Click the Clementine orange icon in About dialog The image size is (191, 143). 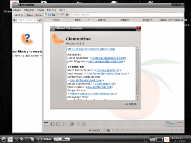[x=58, y=39]
